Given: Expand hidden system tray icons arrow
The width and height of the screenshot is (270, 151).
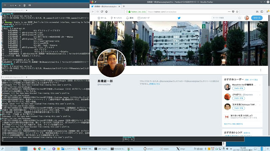Looking at the screenshot, I should (x=231, y=149).
